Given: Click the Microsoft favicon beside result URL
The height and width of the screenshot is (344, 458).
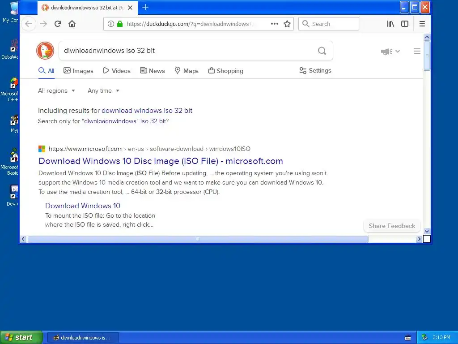Looking at the screenshot, I should (x=42, y=149).
